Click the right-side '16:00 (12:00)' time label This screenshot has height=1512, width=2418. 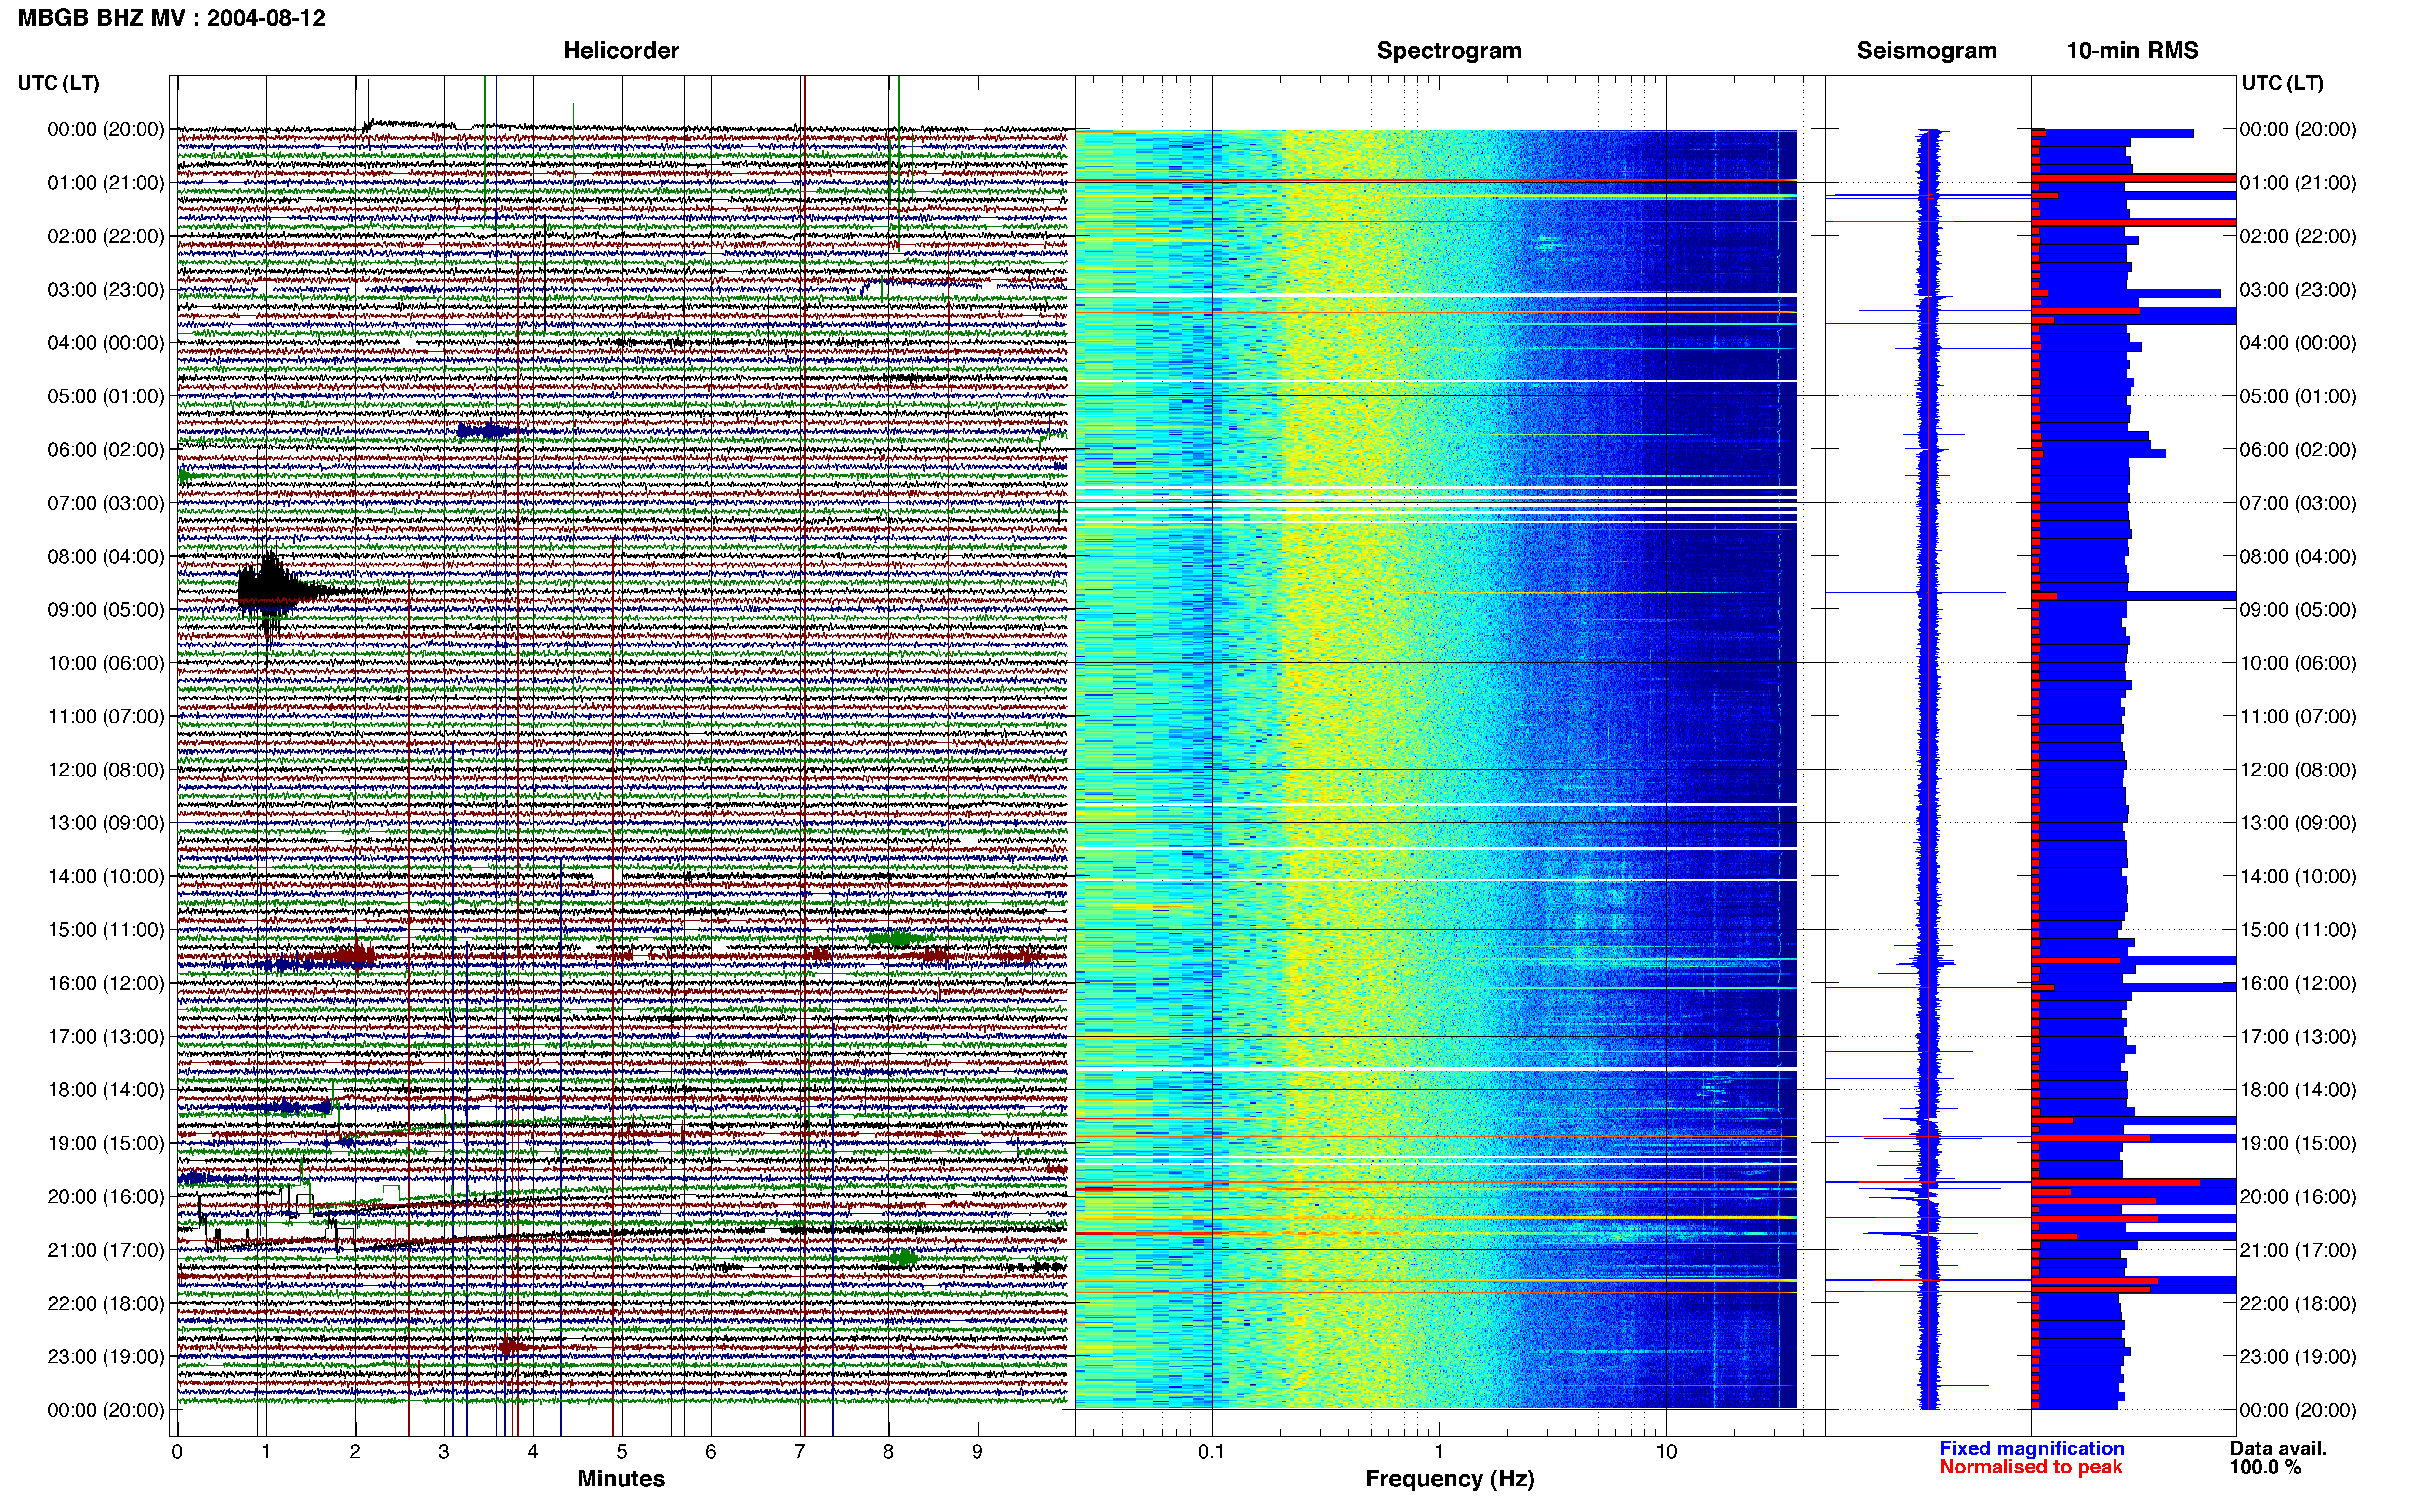coord(2298,983)
